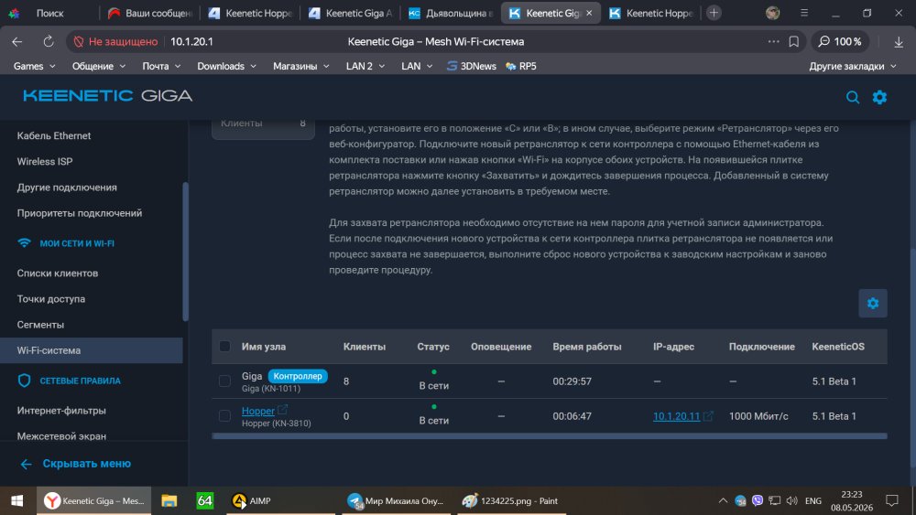Open the settings gear in Keenetic header
Screen dimensions: 916x515
tap(879, 97)
